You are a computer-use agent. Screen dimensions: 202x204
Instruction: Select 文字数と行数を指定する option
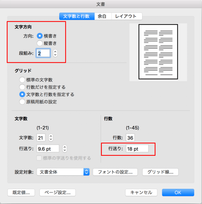22,94
